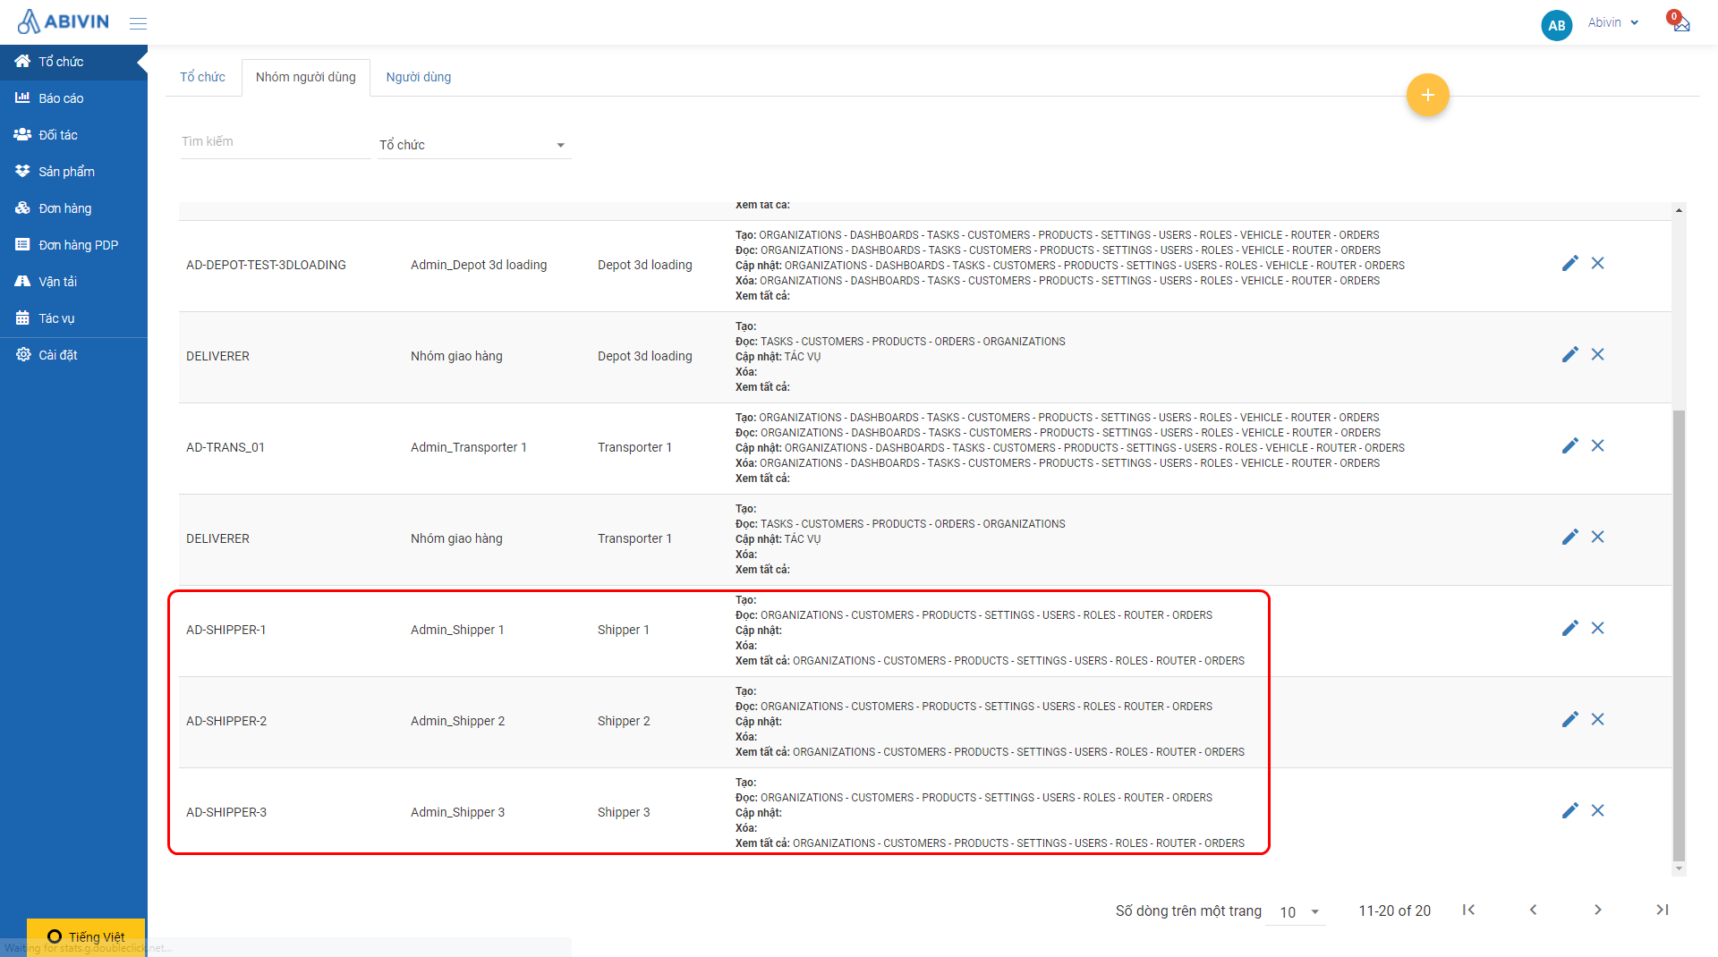Screen dimensions: 1718x957
Task: Open Cài đặt in the sidebar
Action: [x=73, y=355]
